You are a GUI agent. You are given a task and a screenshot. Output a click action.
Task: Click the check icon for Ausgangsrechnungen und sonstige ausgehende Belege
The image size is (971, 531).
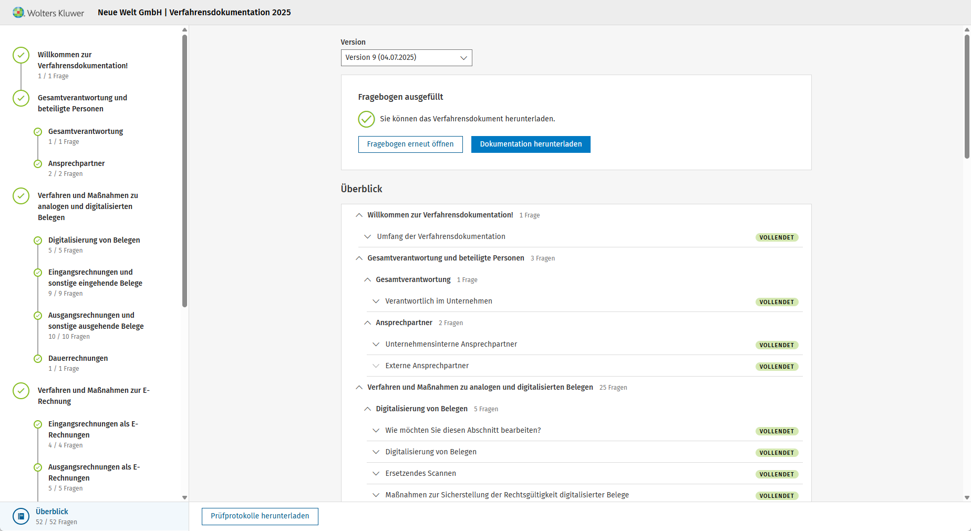click(38, 316)
